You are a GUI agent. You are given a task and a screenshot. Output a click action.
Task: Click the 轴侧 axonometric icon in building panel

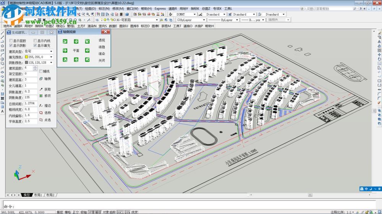[x=41, y=78]
